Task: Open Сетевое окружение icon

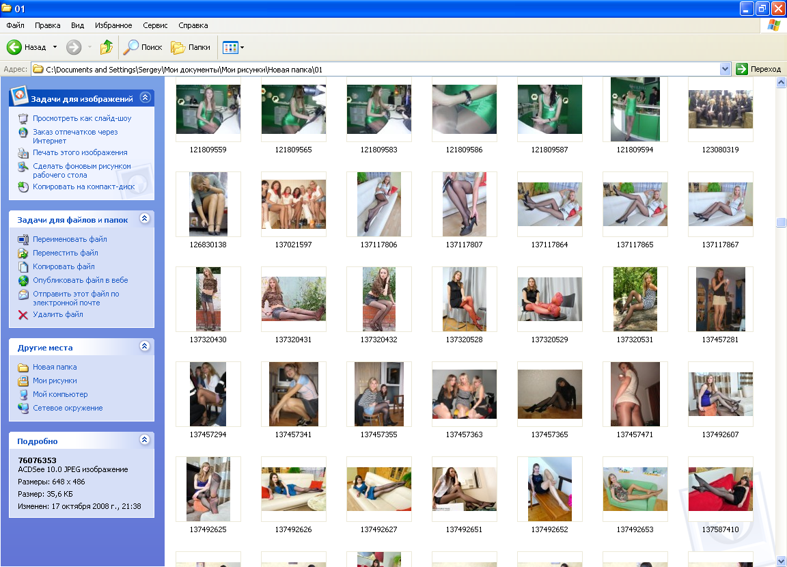Action: 23,409
